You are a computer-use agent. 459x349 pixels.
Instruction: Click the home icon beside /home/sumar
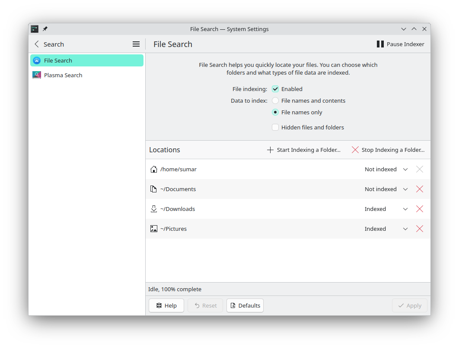[x=153, y=169]
